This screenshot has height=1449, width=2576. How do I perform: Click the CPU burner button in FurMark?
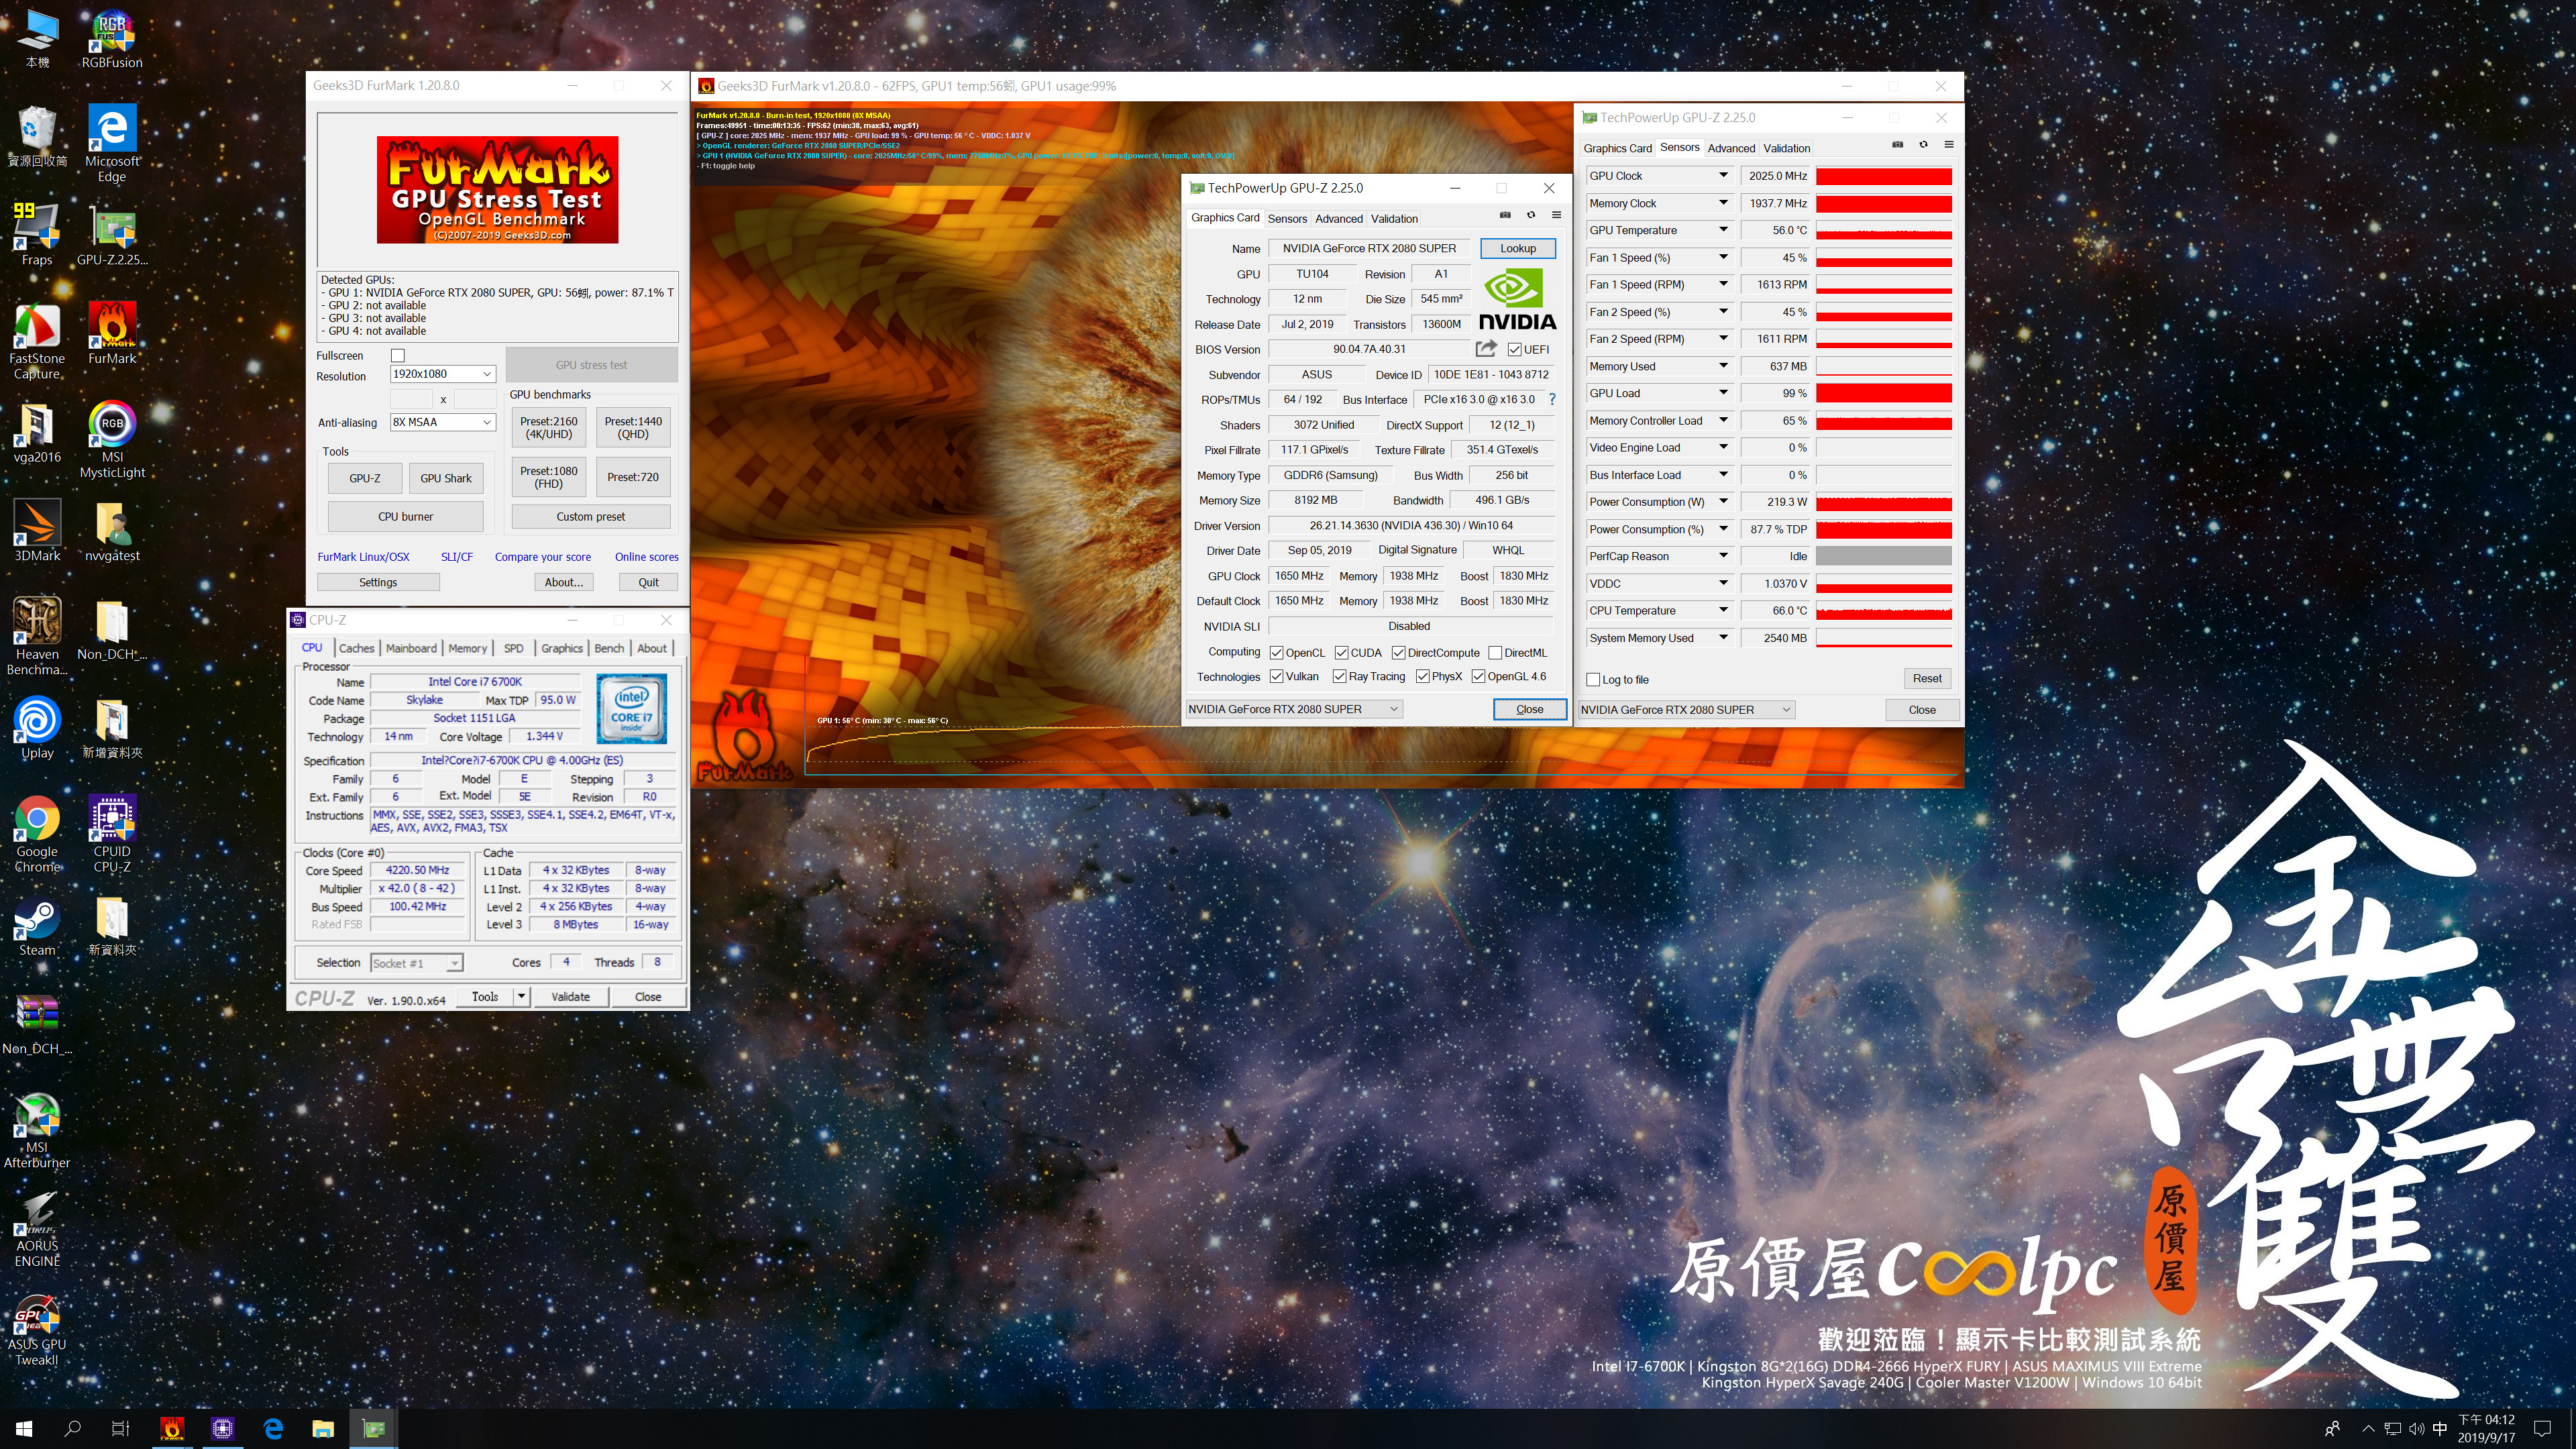pos(405,517)
